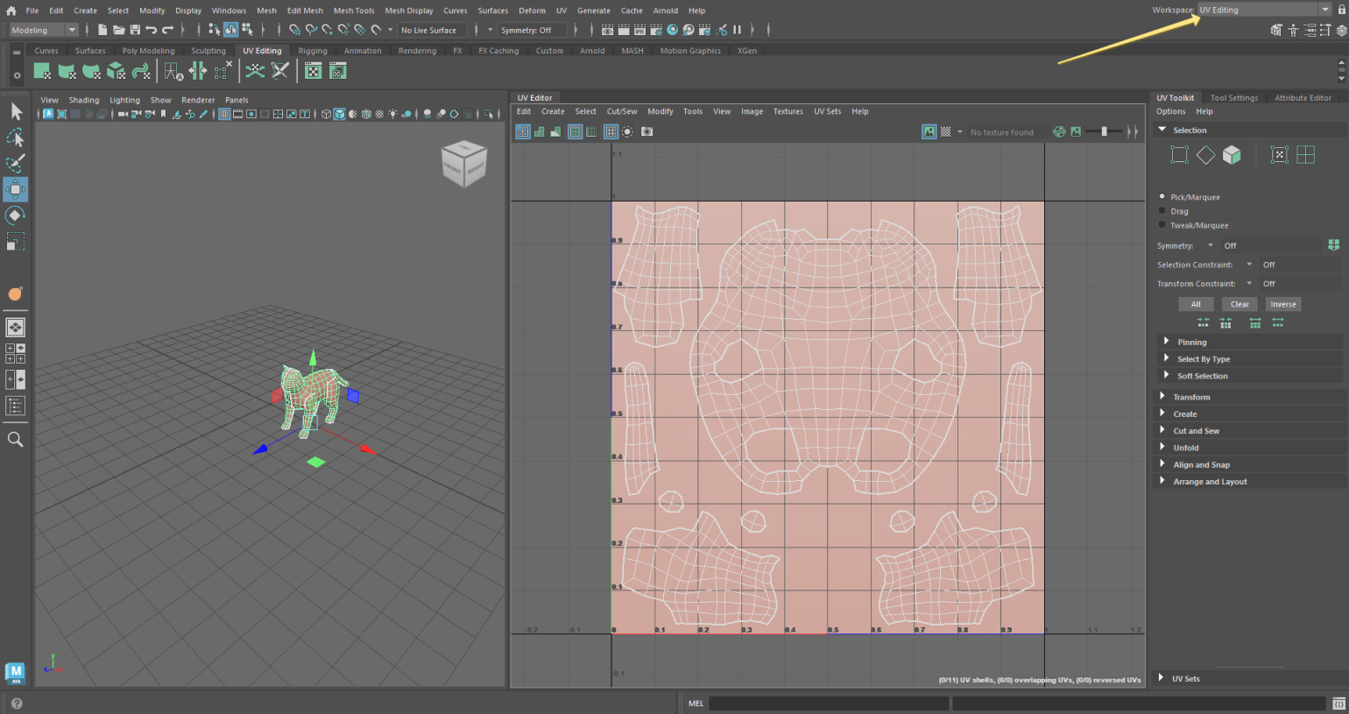The height and width of the screenshot is (714, 1349).
Task: Select the arrow Select tool in toolbox
Action: coord(16,111)
